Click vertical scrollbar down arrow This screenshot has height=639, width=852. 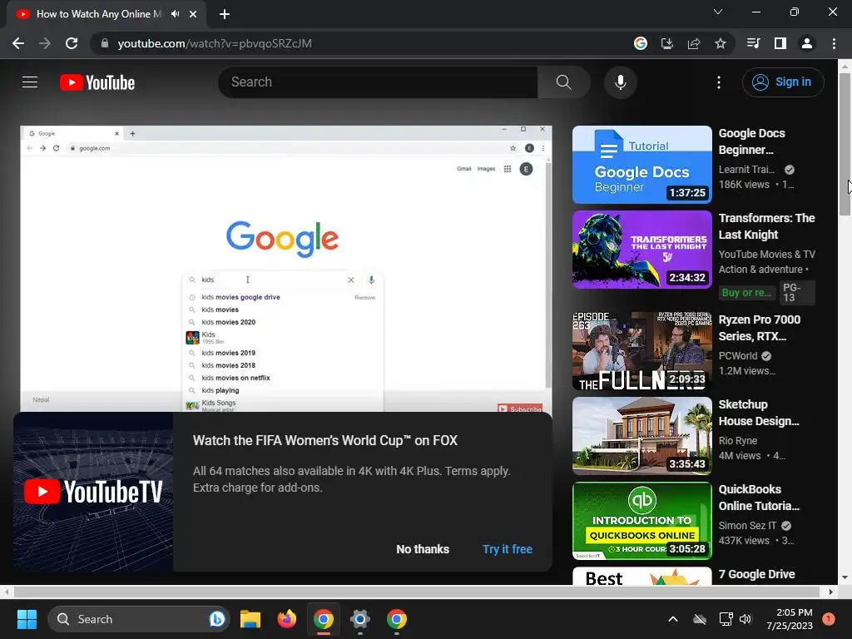point(845,577)
